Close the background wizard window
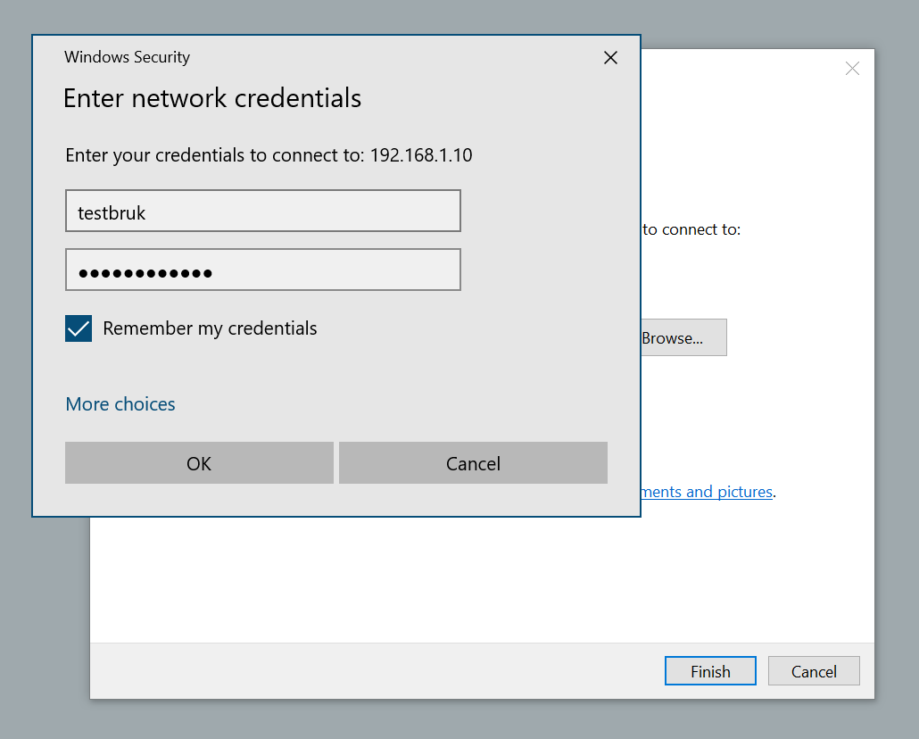Image resolution: width=919 pixels, height=739 pixels. 852,69
